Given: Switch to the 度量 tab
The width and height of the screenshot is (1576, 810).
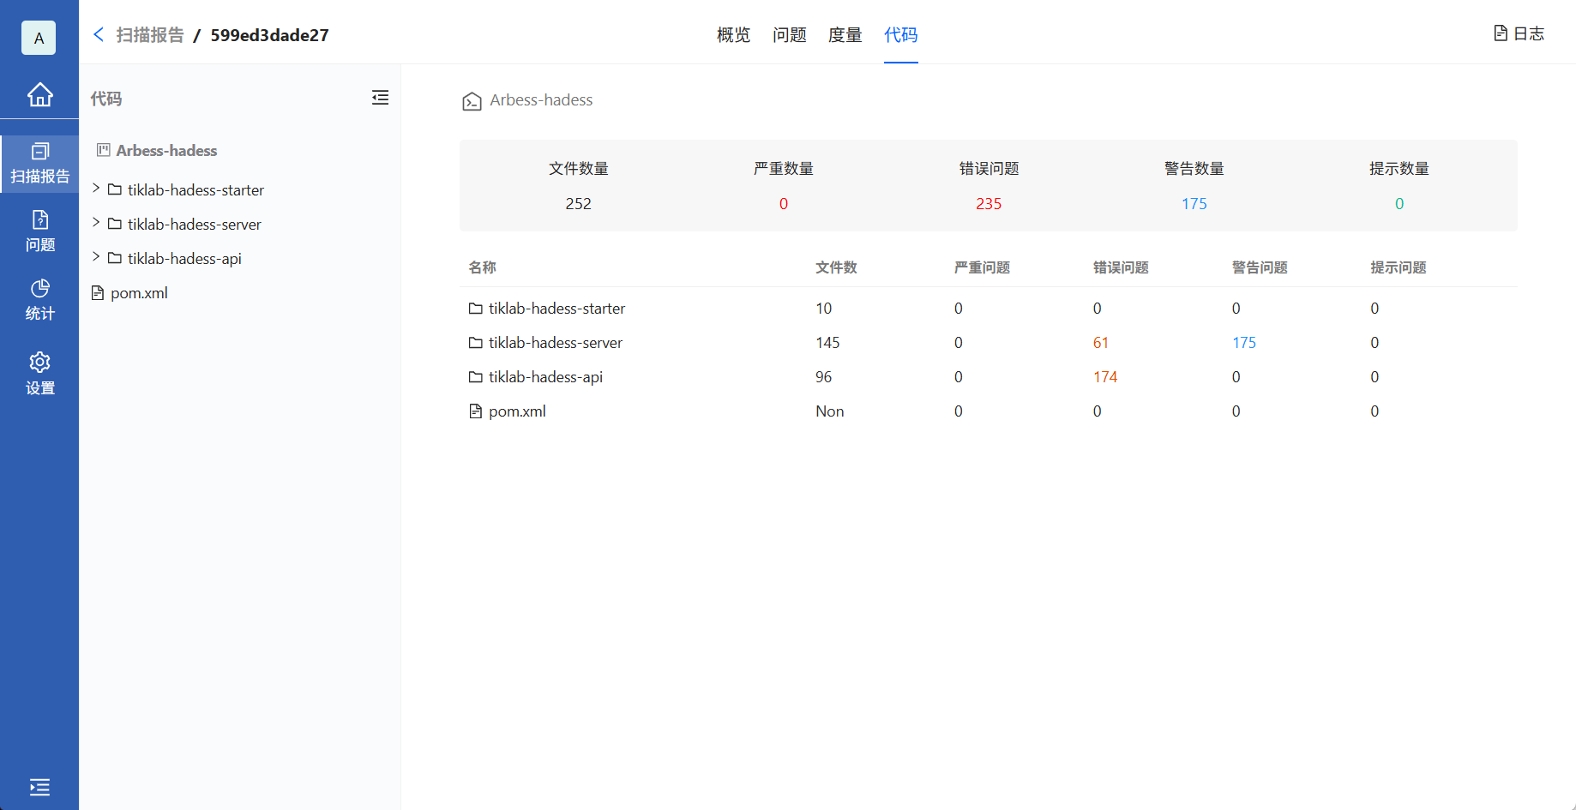Looking at the screenshot, I should [x=845, y=35].
